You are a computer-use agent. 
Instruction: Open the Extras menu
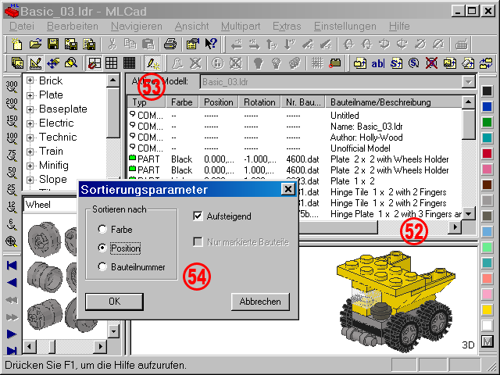click(287, 26)
